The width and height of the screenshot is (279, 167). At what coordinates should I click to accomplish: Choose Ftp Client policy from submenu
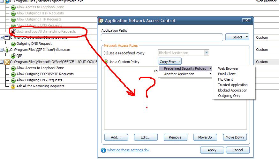point(225,79)
